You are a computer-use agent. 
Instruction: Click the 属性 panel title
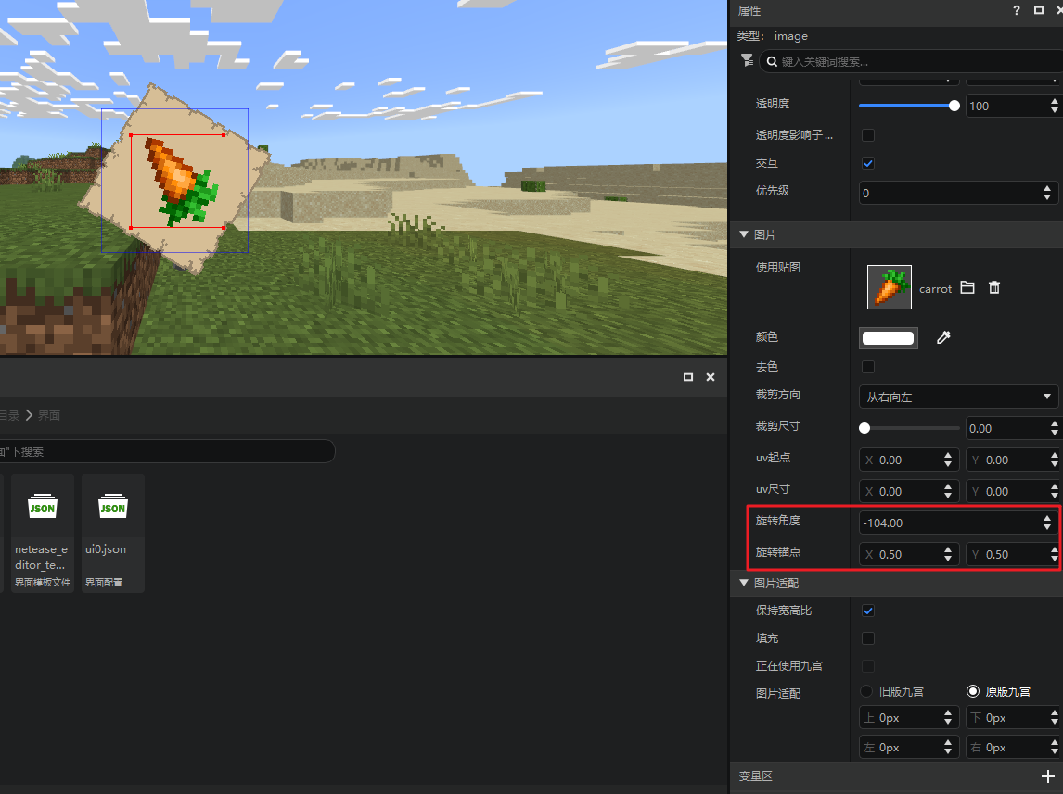click(749, 11)
